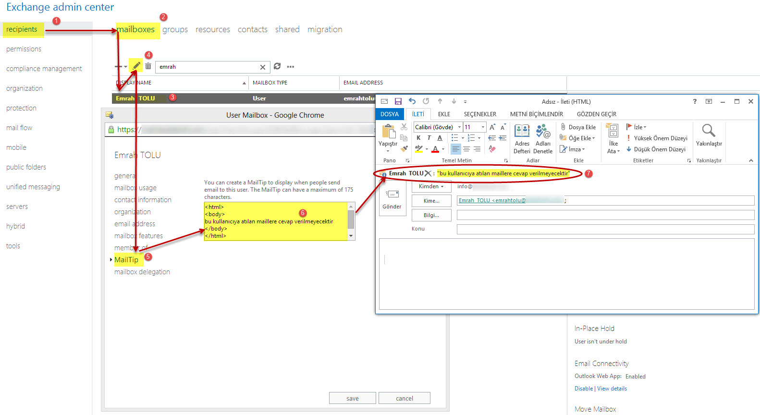
Task: Click the decrease font size icon
Action: tap(503, 127)
